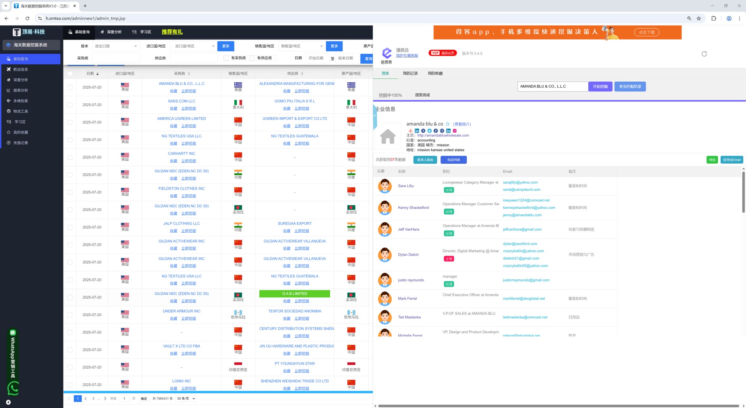Open the amandabluwholesale.com homepage link
Screen dimensions: 746x408
443,135
